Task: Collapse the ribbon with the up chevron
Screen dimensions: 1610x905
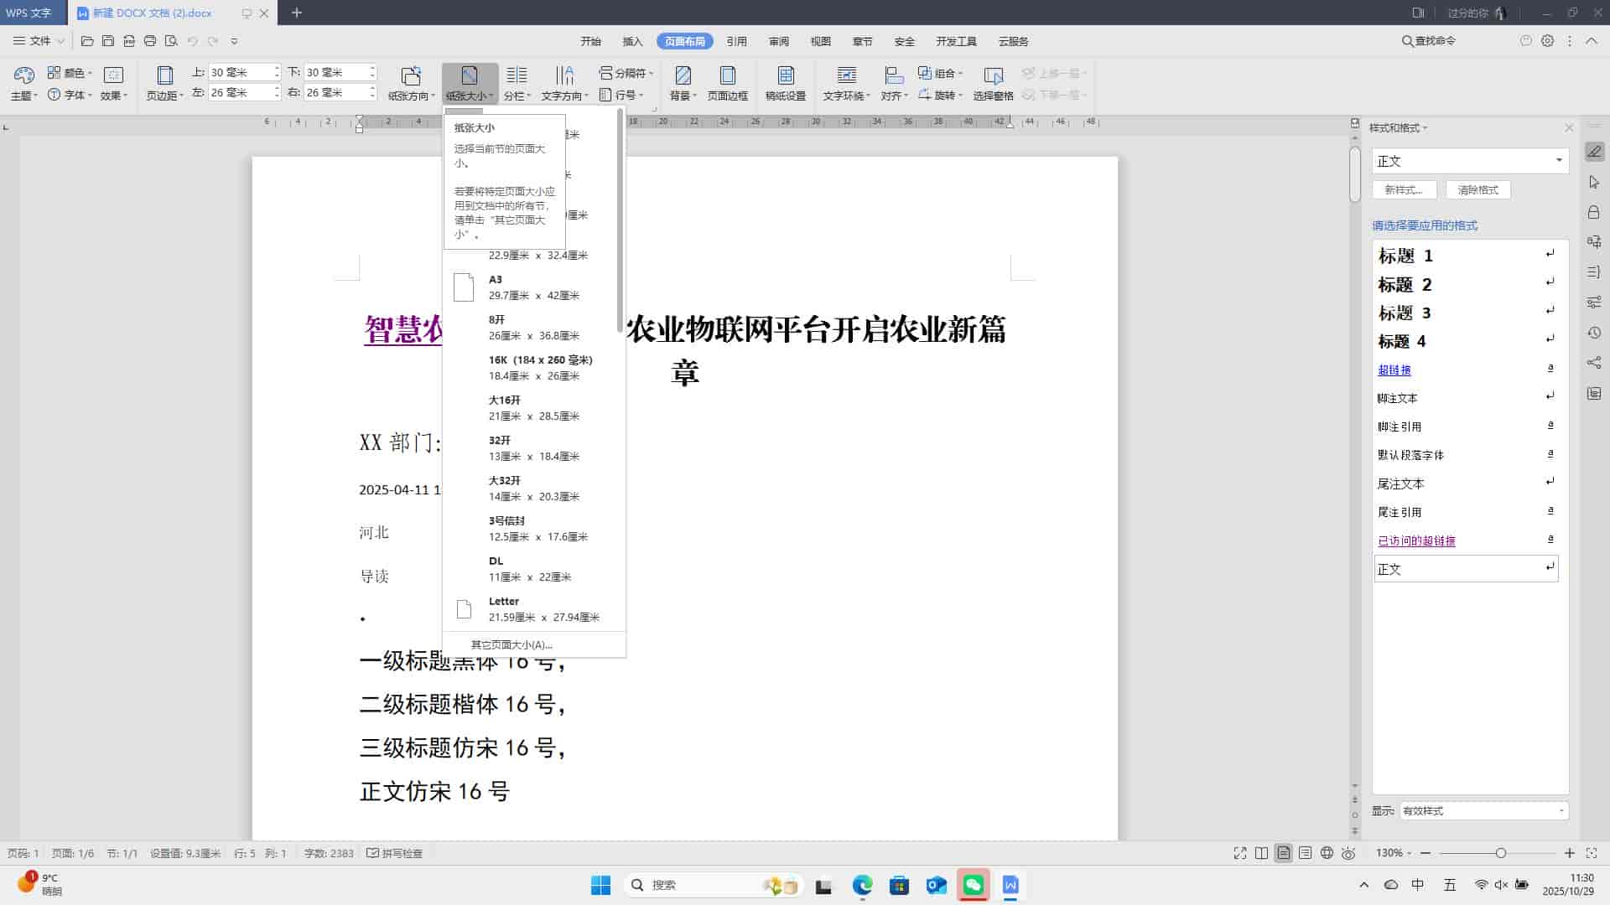Action: click(1591, 40)
